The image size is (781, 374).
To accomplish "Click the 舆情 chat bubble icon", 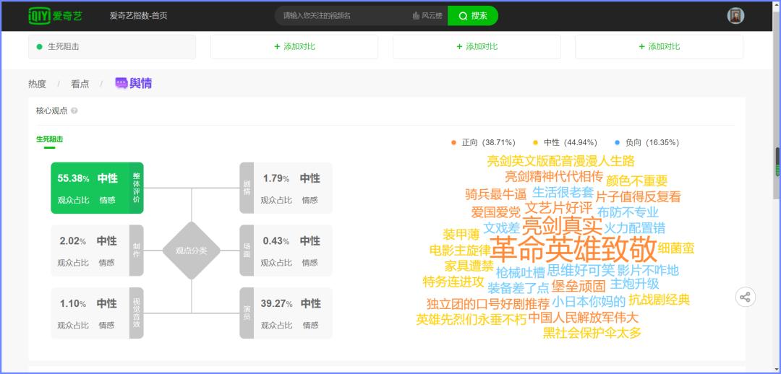I will (121, 83).
